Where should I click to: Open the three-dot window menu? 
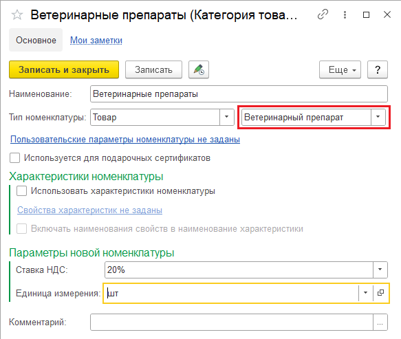coord(345,15)
